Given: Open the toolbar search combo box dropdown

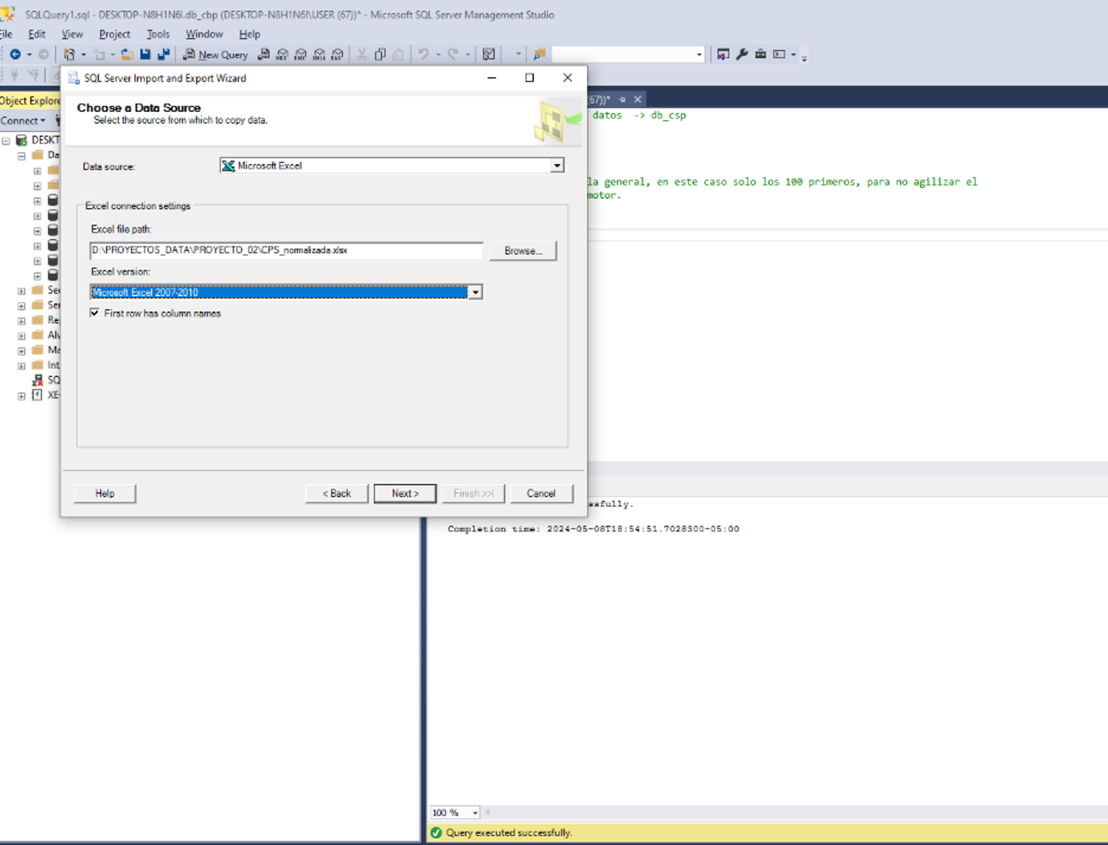Looking at the screenshot, I should pyautogui.click(x=699, y=54).
